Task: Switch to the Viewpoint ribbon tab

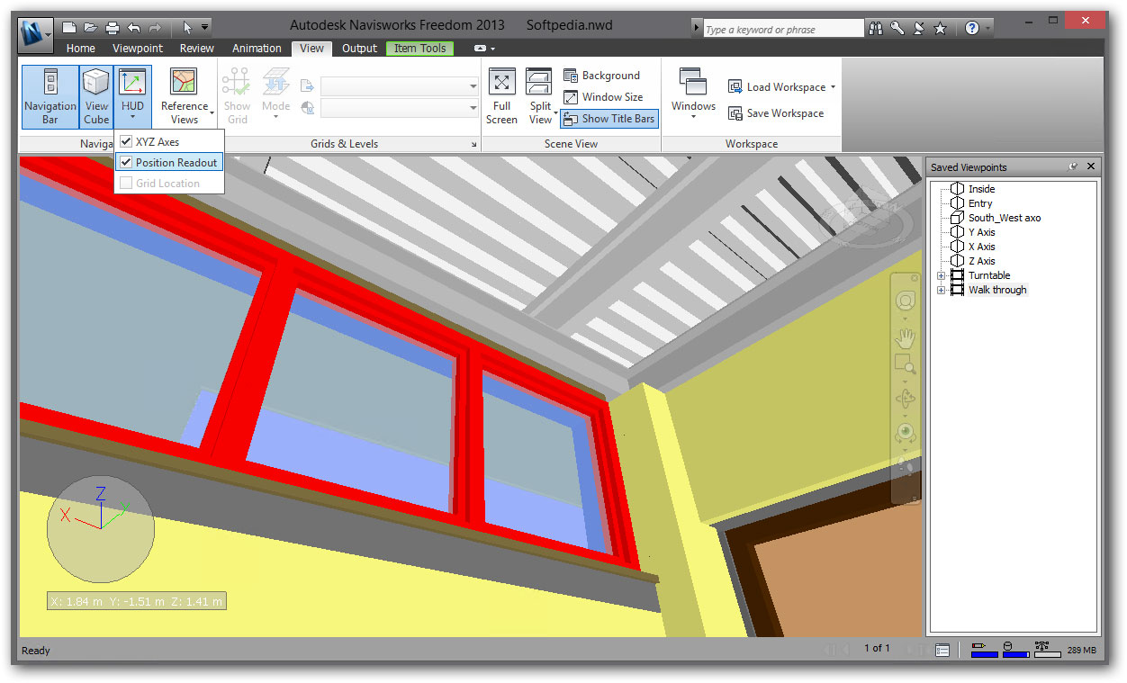Action: 138,49
